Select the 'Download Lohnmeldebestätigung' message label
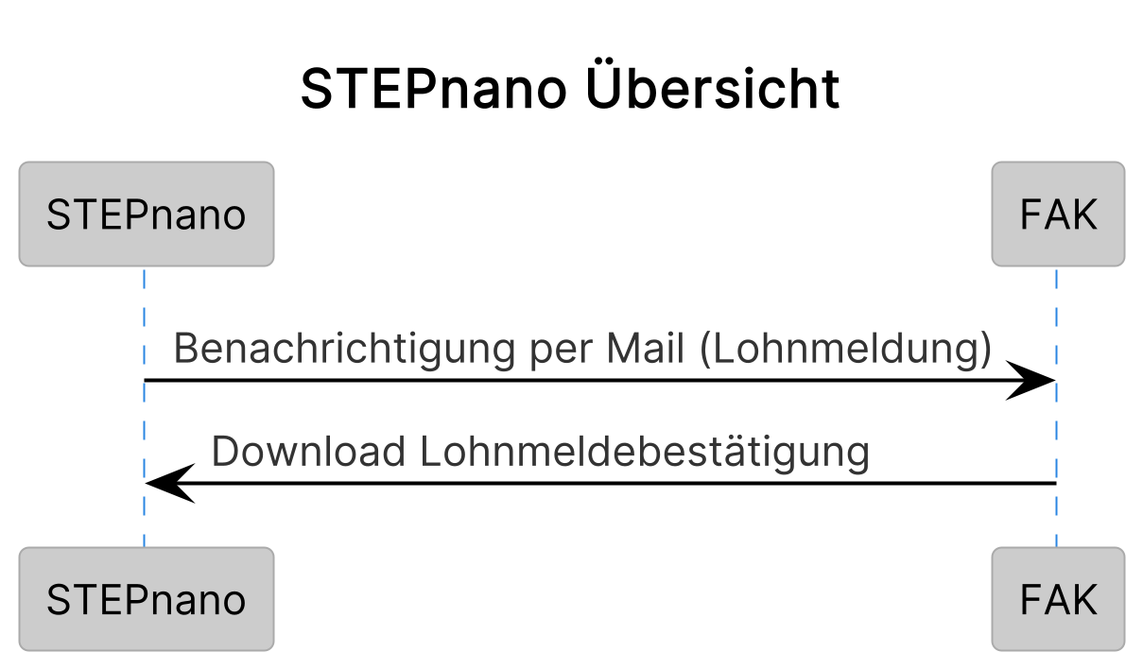1143x669 pixels. tap(540, 452)
